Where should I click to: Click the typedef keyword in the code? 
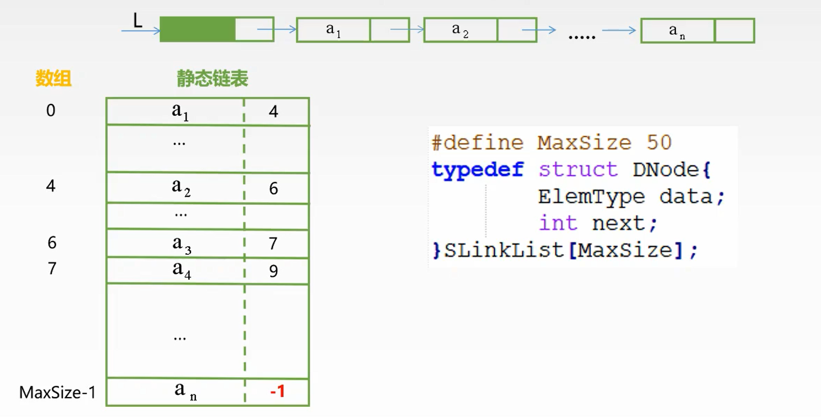pyautogui.click(x=477, y=170)
